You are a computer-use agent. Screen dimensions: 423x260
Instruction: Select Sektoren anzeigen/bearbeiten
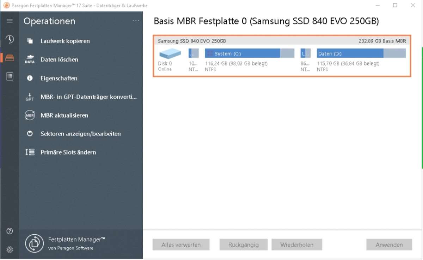click(x=80, y=134)
